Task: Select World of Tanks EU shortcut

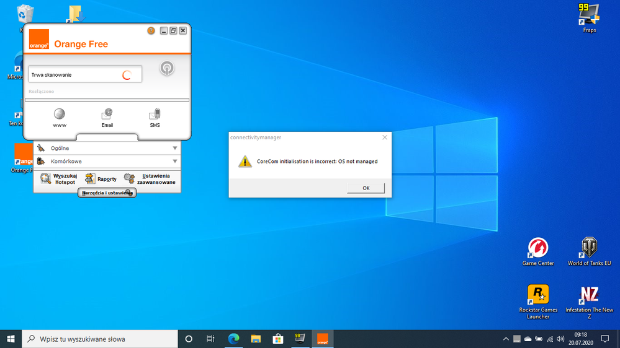Action: tap(589, 251)
